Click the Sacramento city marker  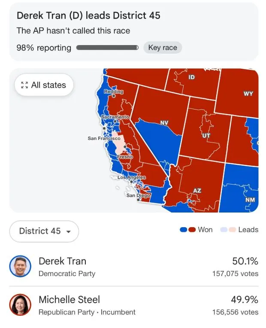pyautogui.click(x=116, y=121)
